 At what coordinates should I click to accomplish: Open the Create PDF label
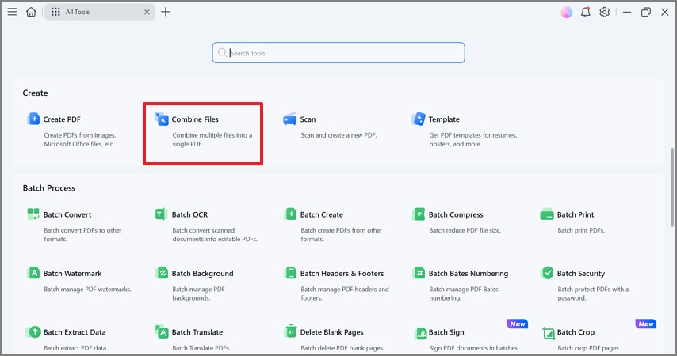62,119
